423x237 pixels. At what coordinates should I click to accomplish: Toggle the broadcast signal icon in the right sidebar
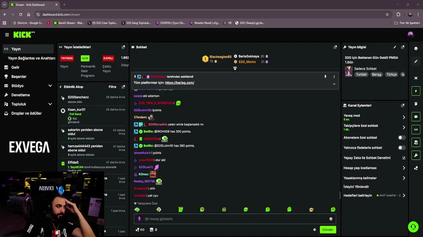click(416, 129)
